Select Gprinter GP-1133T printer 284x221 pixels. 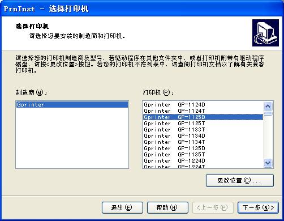coord(203,129)
